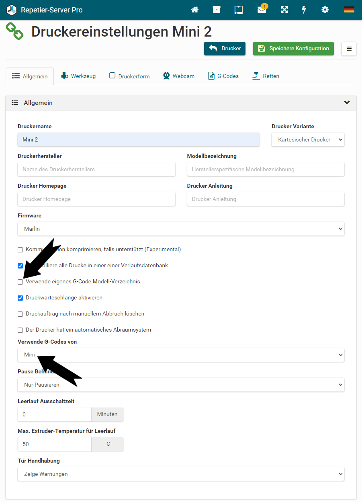Viewport: 362px width, 502px height.
Task: Click the °C unit label
Action: pyautogui.click(x=107, y=444)
